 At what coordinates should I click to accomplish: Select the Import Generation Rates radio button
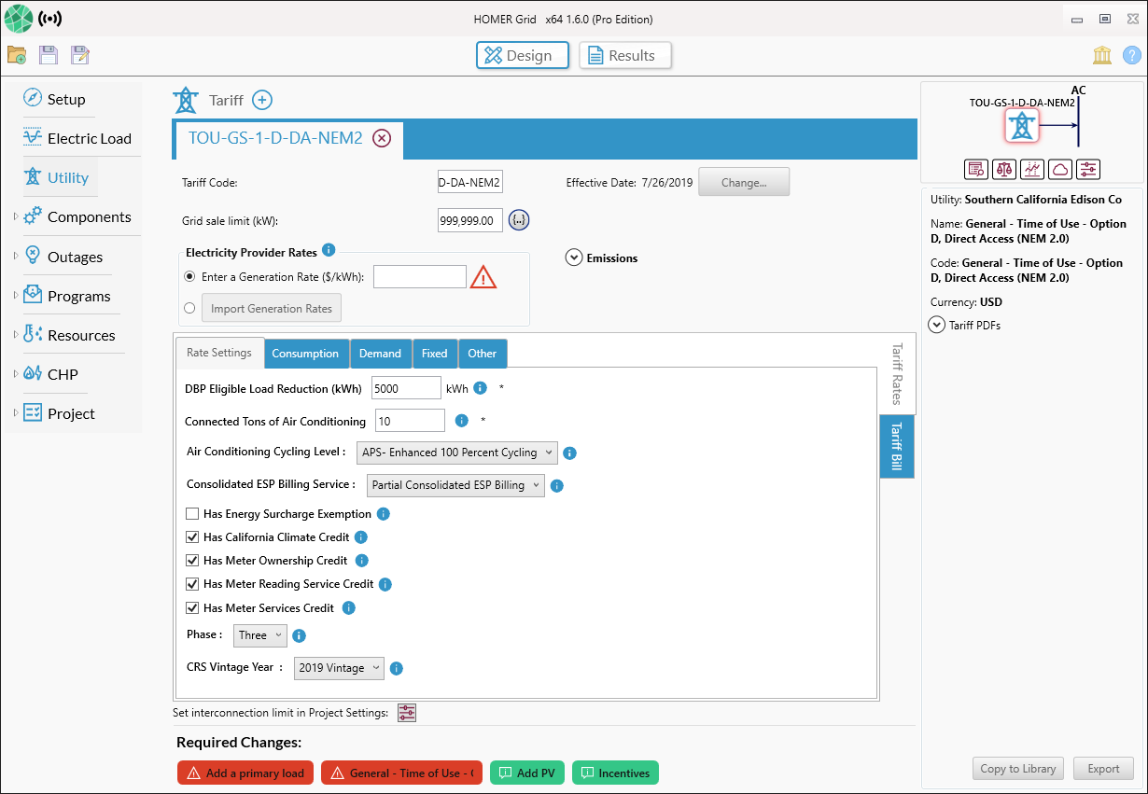[189, 308]
